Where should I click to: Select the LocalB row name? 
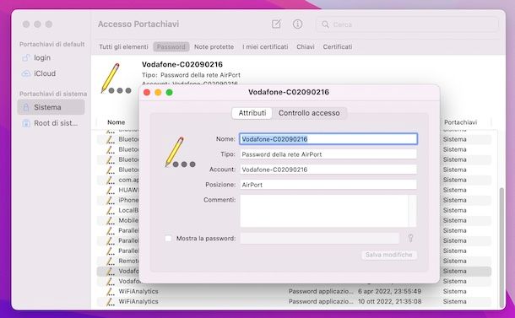click(128, 210)
